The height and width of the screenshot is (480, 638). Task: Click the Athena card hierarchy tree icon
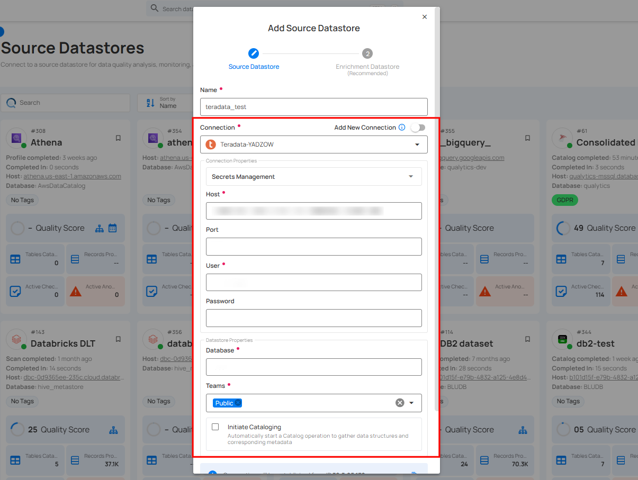pyautogui.click(x=99, y=228)
